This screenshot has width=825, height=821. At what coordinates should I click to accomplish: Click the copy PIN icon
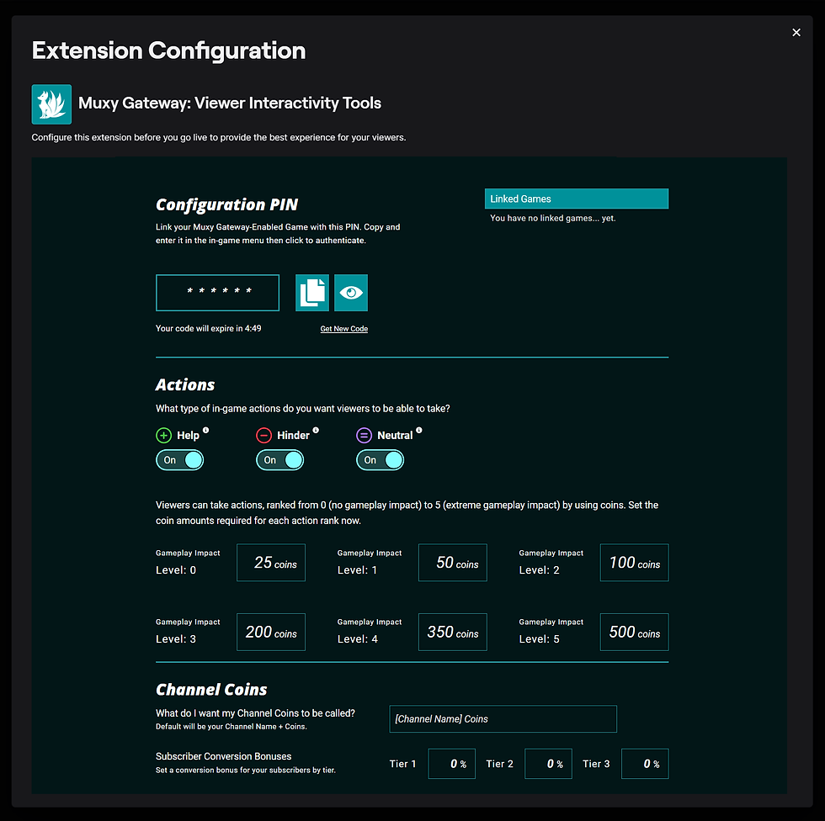[312, 293]
